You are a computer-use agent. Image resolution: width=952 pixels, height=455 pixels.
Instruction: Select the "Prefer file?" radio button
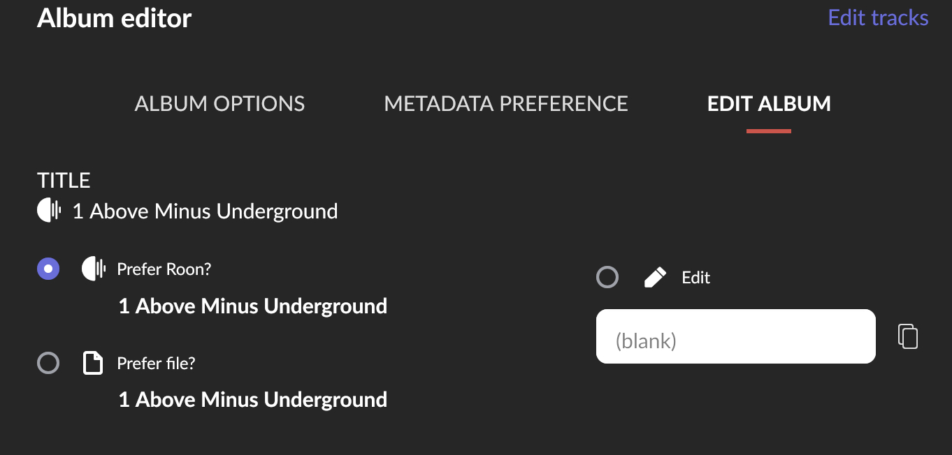pyautogui.click(x=48, y=362)
